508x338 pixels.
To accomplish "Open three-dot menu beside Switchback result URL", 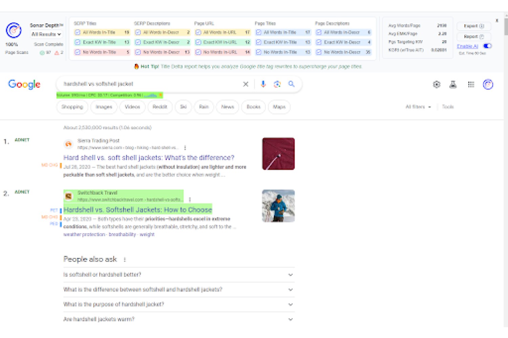I will click(190, 200).
